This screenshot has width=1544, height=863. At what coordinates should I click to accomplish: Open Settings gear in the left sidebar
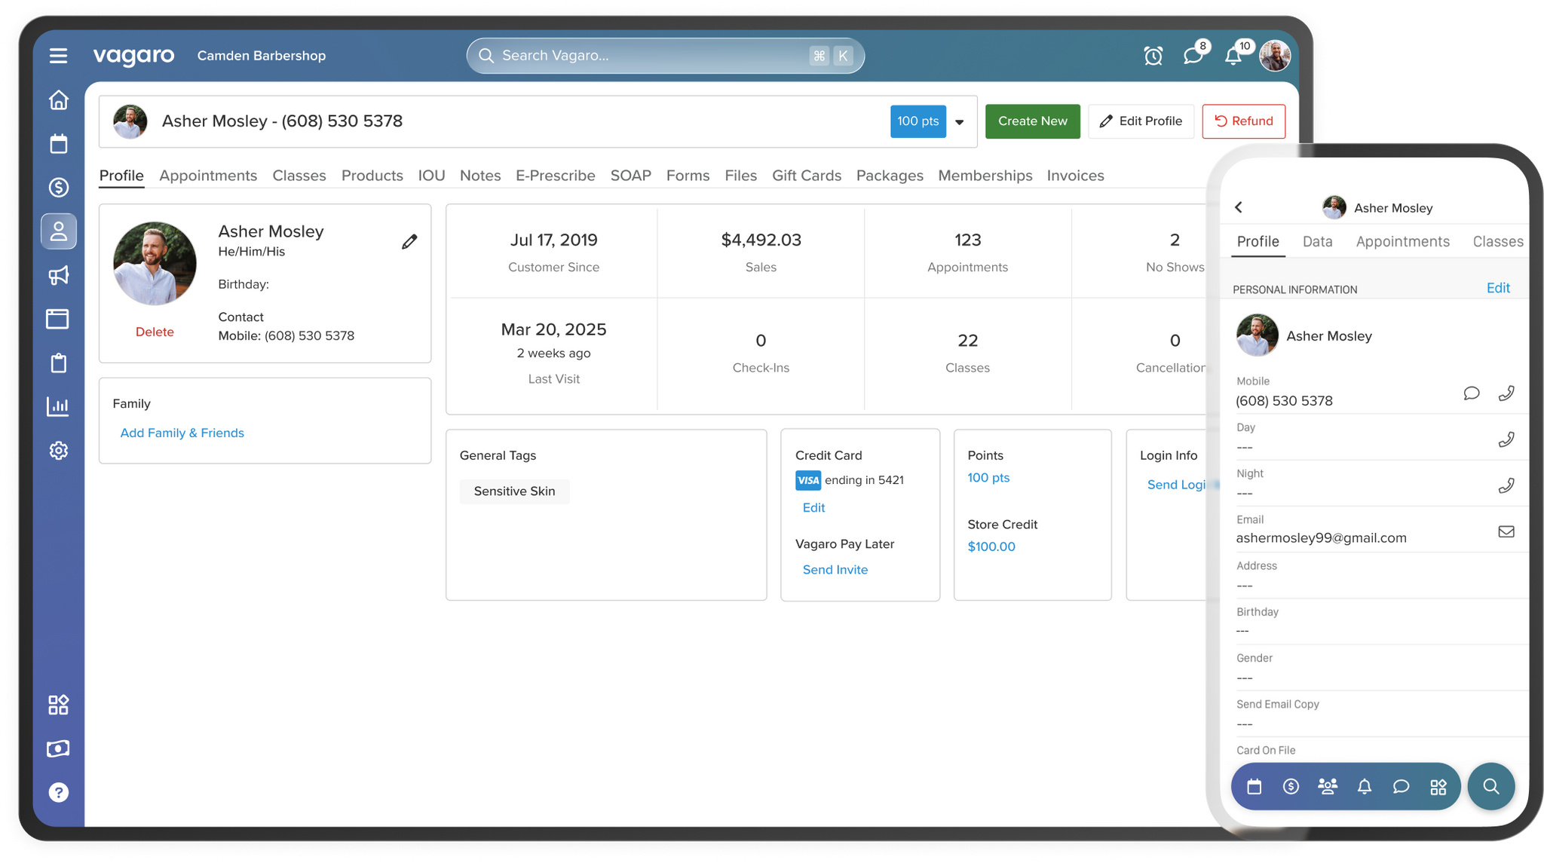58,451
